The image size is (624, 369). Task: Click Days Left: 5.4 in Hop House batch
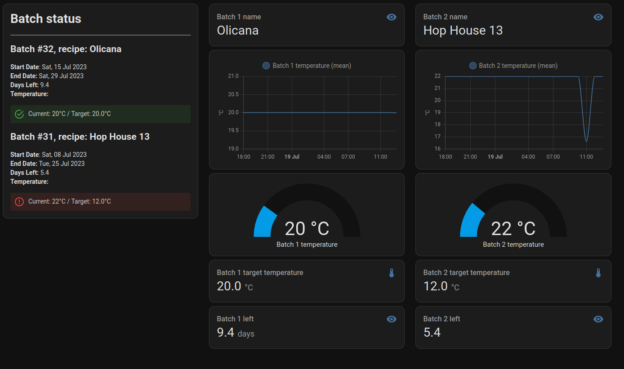(30, 173)
